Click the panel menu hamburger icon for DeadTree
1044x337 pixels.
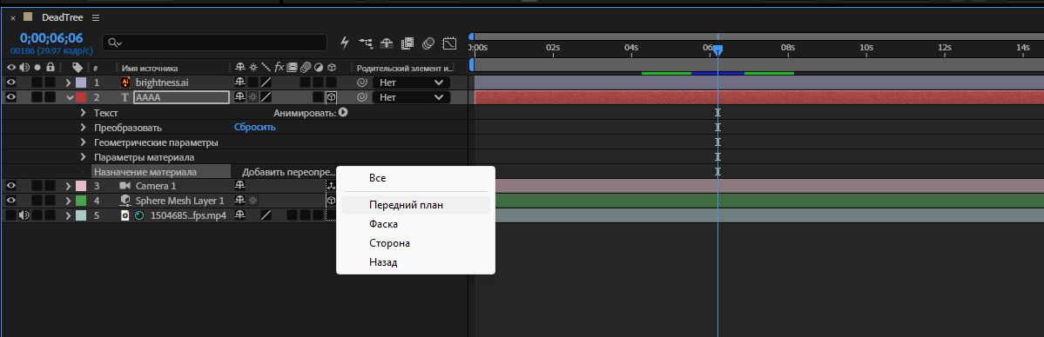95,17
